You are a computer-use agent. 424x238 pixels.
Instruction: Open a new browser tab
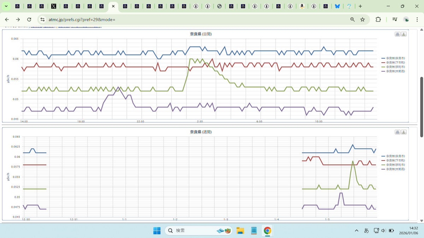click(x=360, y=6)
